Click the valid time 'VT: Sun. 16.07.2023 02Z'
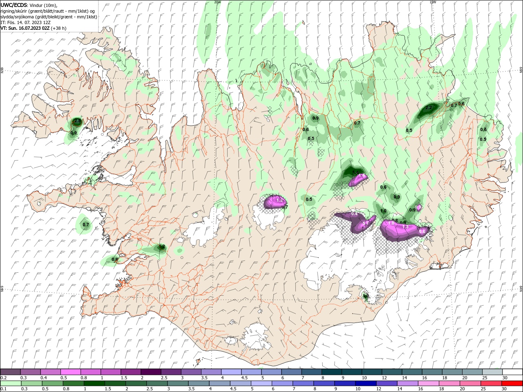This screenshot has width=523, height=392. [x=25, y=28]
